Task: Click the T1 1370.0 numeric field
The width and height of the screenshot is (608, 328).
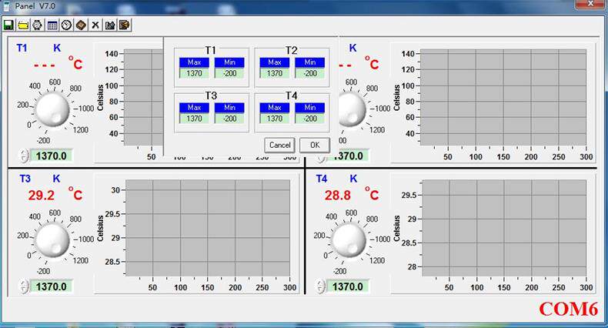Action: [52, 156]
